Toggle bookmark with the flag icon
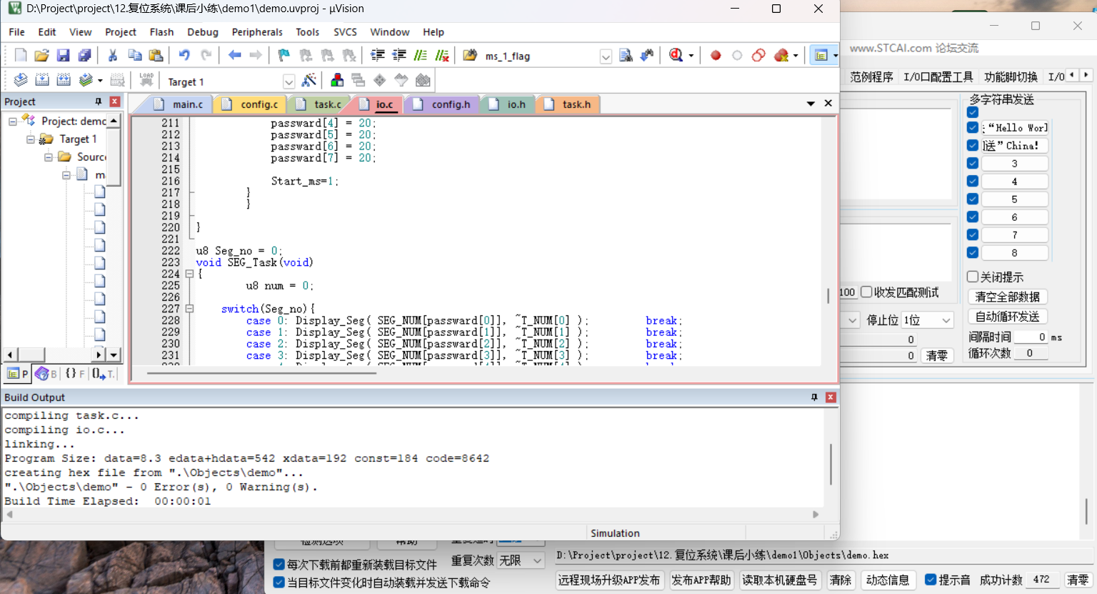1097x594 pixels. 284,56
